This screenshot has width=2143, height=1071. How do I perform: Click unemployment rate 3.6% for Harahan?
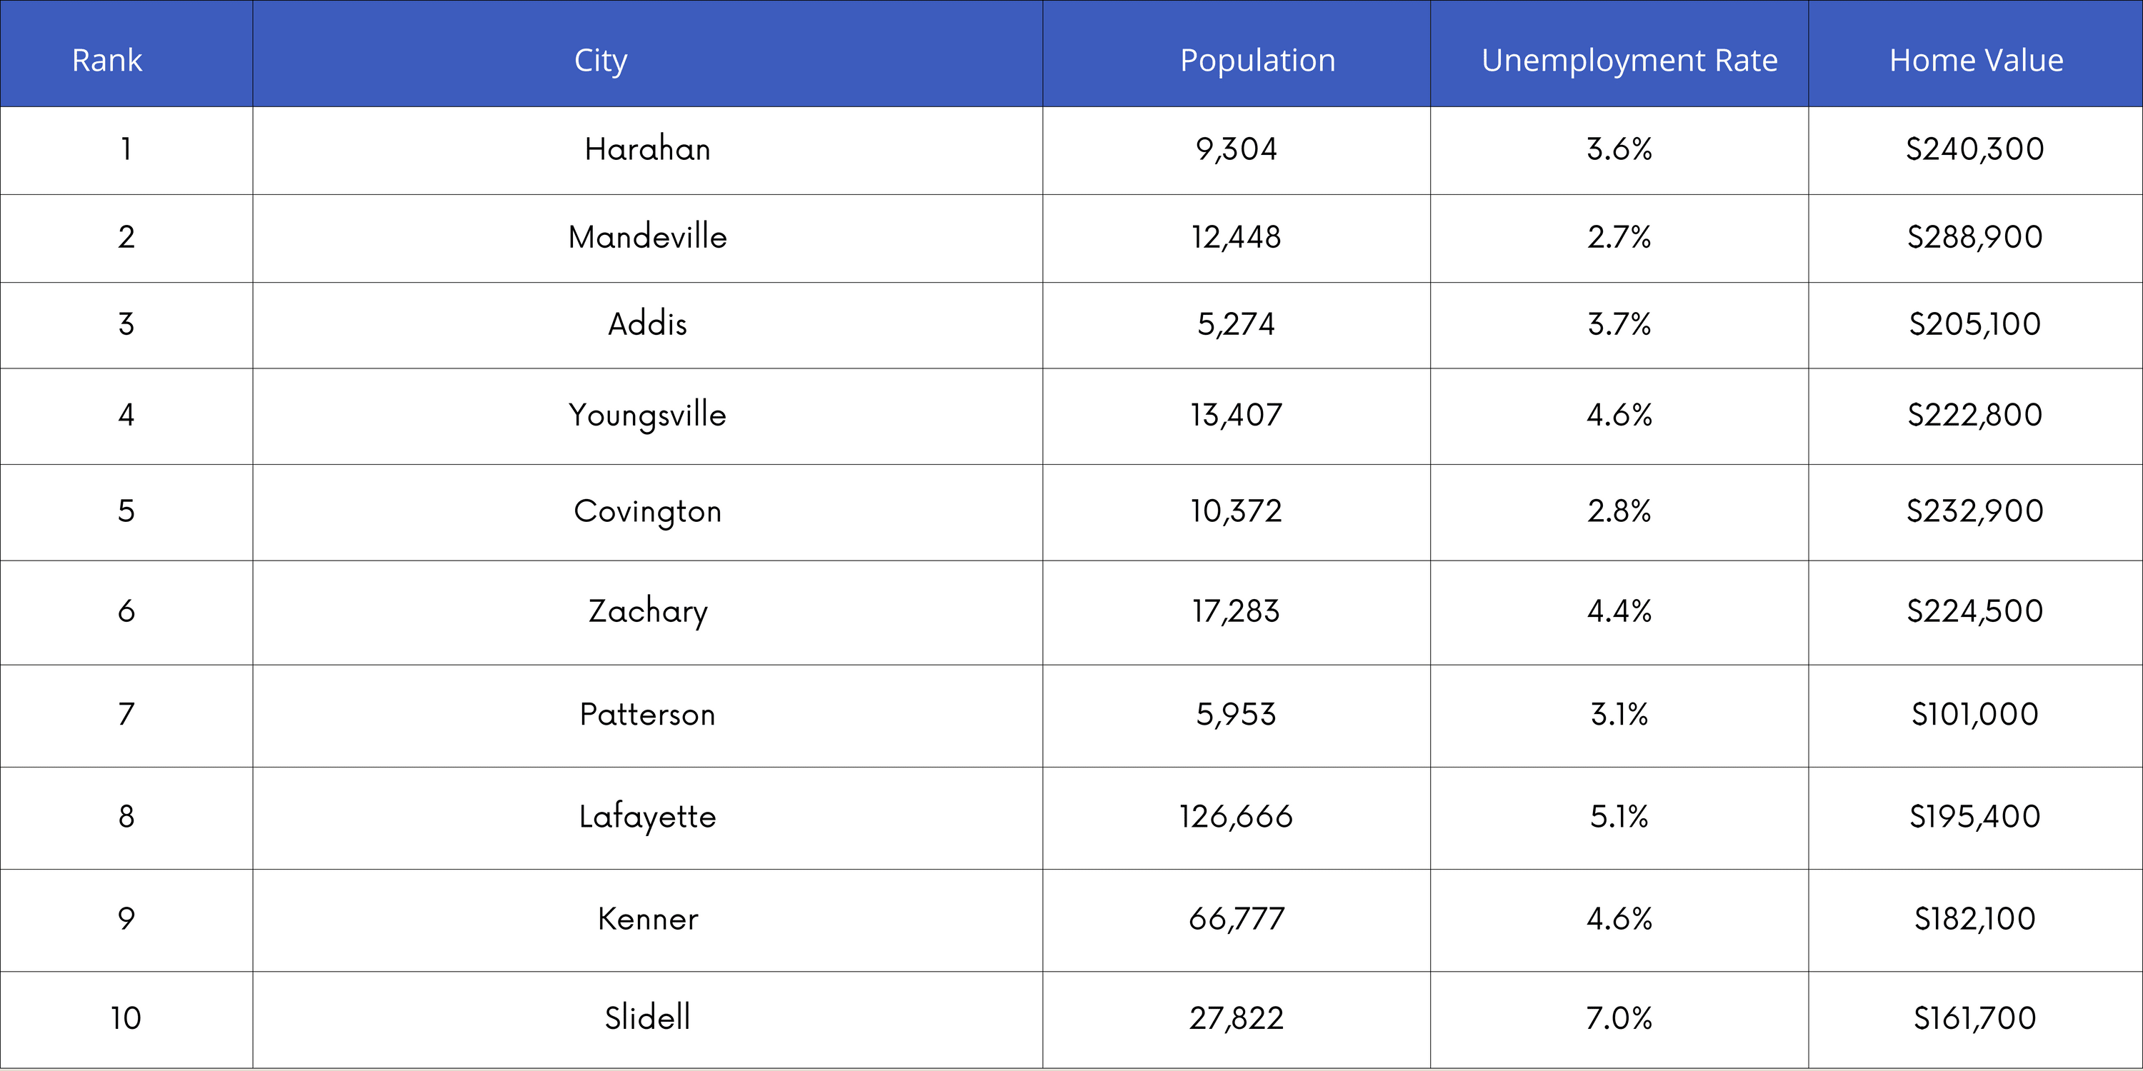(1619, 149)
